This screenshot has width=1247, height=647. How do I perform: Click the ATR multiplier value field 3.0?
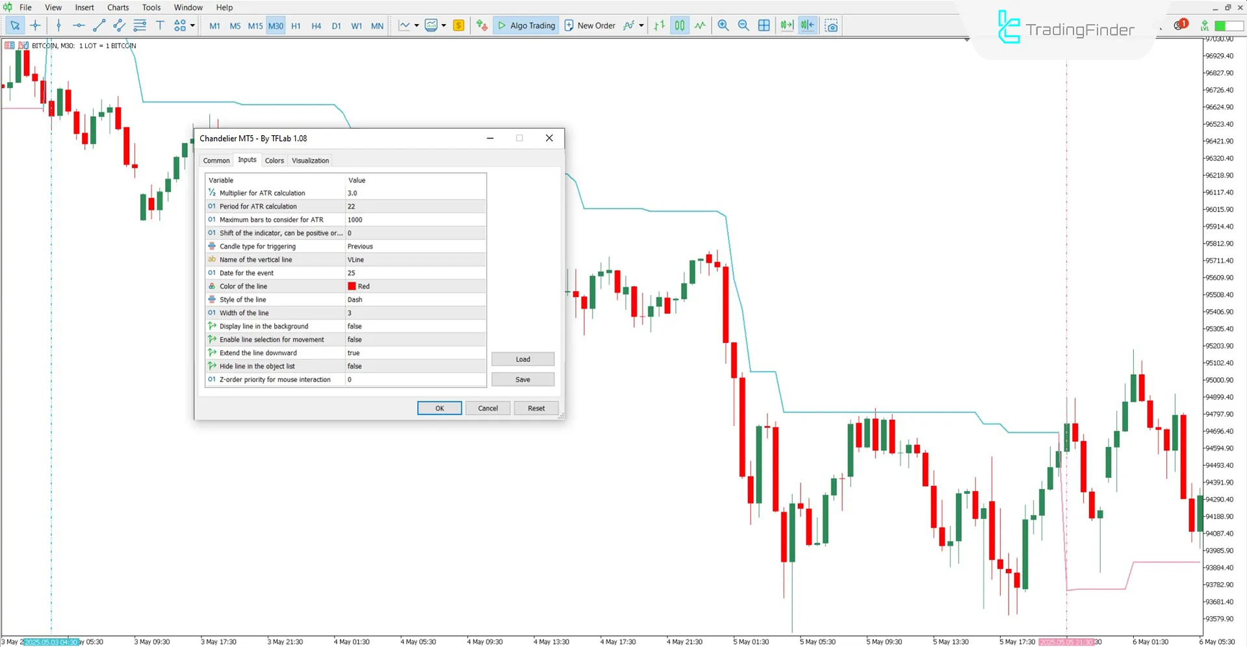415,193
